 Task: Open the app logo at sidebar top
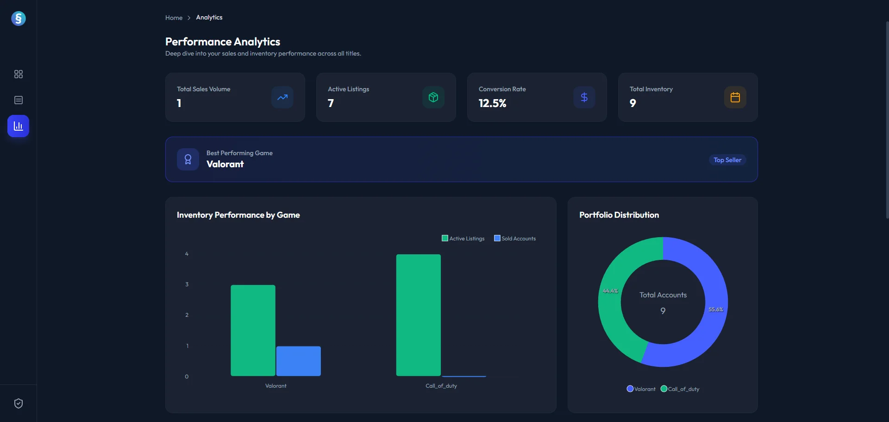coord(19,19)
